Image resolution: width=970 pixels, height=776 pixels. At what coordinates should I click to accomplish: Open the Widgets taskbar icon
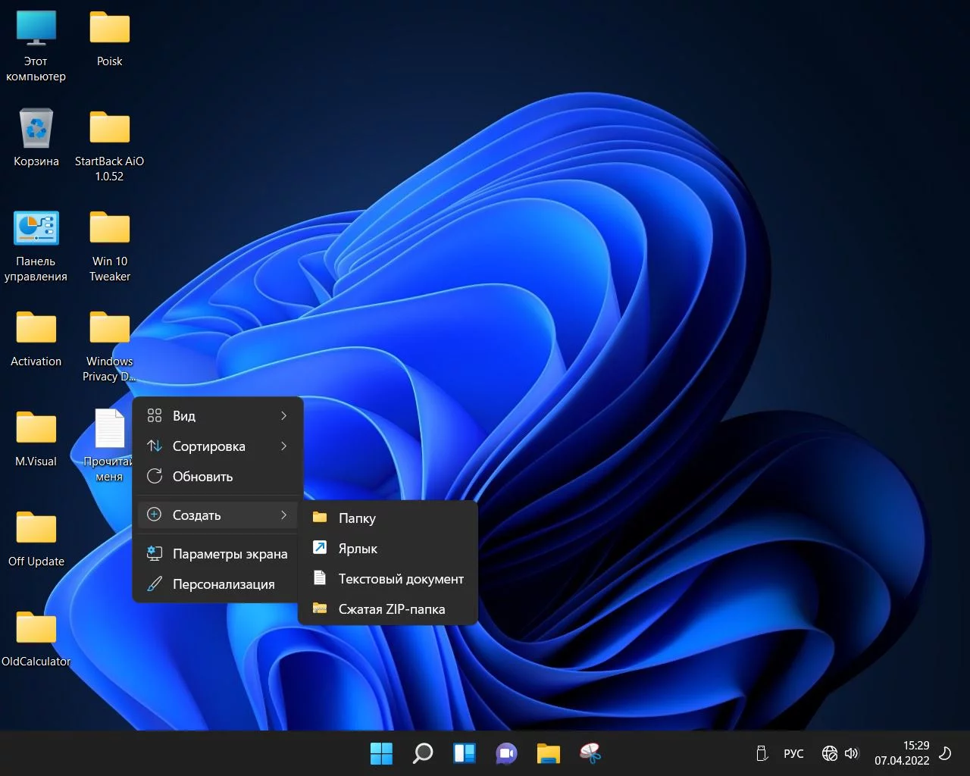point(465,753)
